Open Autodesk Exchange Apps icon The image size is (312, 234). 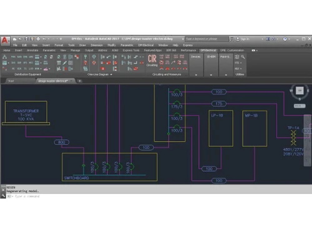coord(268,39)
